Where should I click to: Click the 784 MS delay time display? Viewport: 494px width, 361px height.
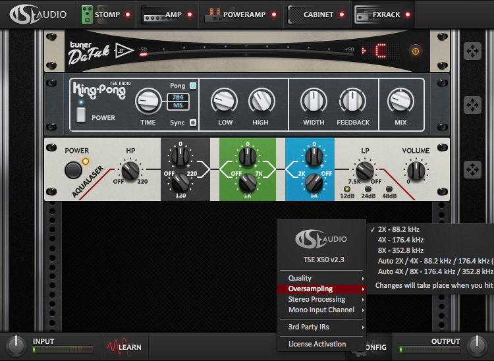(178, 101)
